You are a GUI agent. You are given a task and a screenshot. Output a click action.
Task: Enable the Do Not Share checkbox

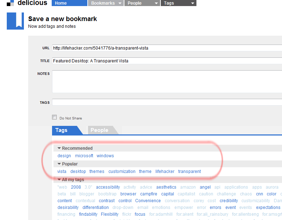pyautogui.click(x=55, y=117)
